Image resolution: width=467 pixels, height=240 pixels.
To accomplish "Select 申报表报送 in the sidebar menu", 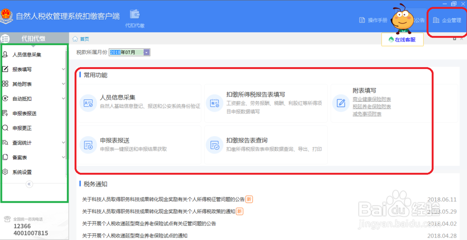I will [24, 113].
